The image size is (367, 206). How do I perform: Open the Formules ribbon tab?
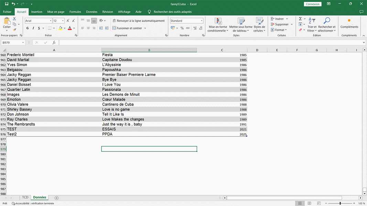(75, 12)
